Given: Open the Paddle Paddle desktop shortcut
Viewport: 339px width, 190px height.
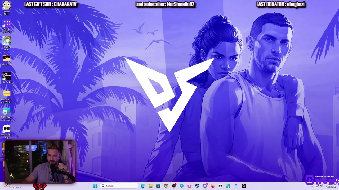Looking at the screenshot, I should pos(7,8).
